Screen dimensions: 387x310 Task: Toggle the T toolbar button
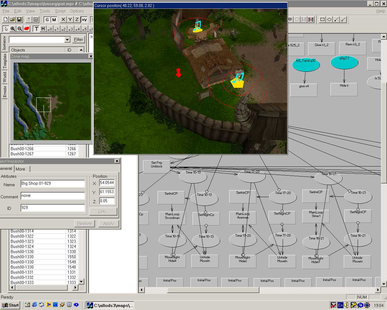click(x=36, y=29)
